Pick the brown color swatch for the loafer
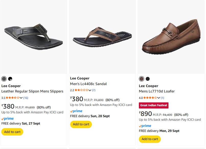The height and width of the screenshot is (149, 206). coord(141,79)
